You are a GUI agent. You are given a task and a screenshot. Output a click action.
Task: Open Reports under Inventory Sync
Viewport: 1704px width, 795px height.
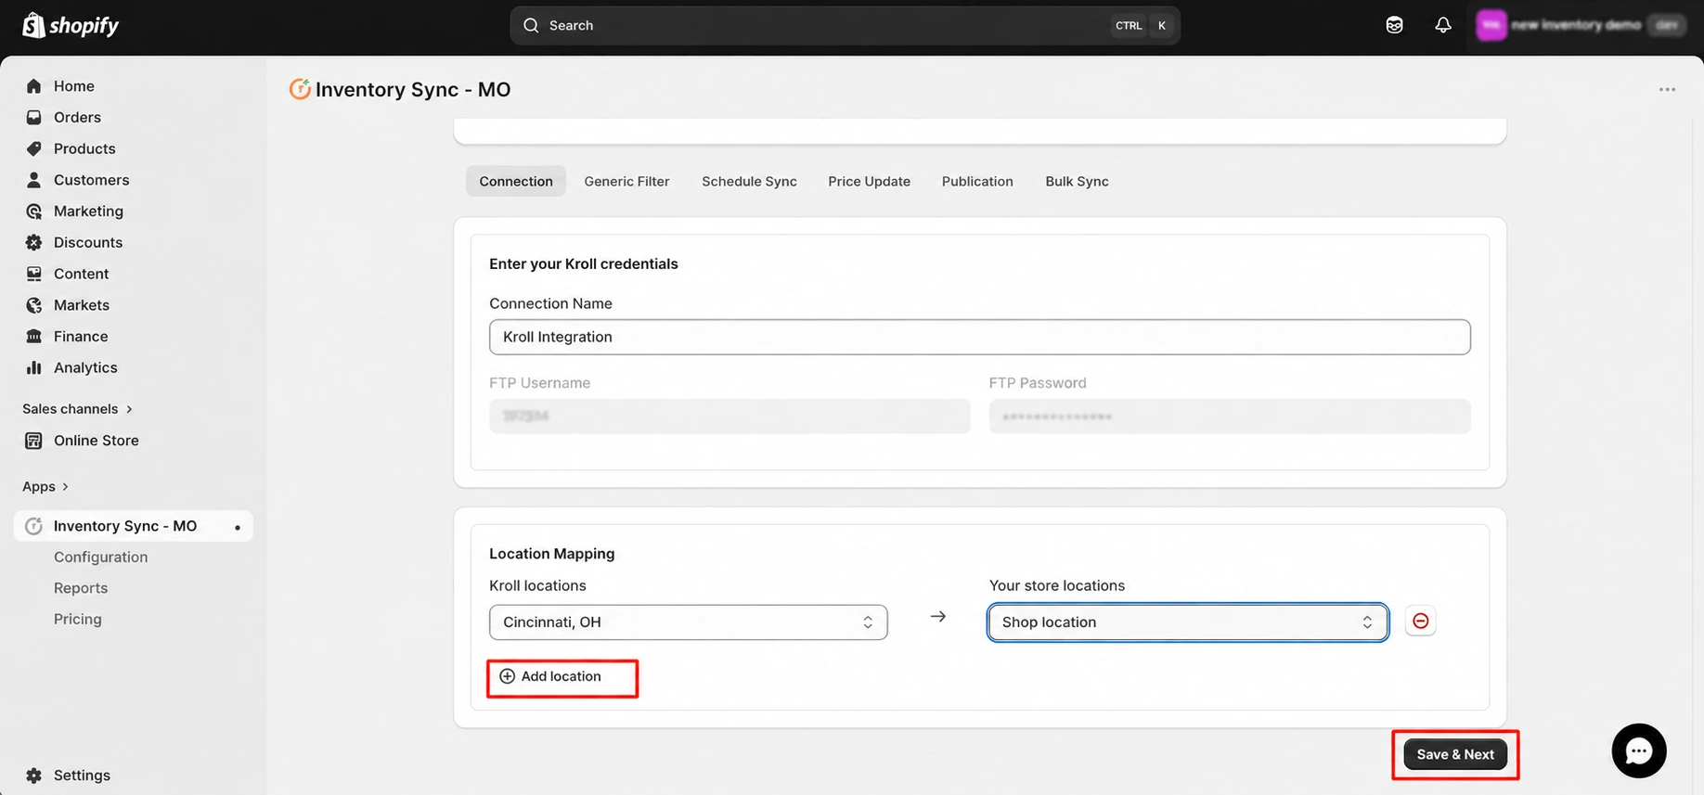click(81, 588)
